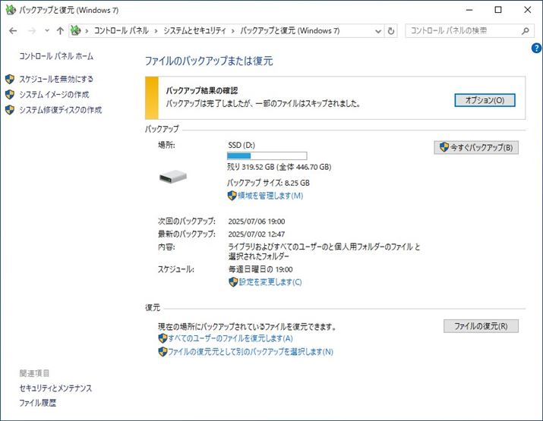Click the search magnifier icon
543x421 pixels.
[526, 31]
